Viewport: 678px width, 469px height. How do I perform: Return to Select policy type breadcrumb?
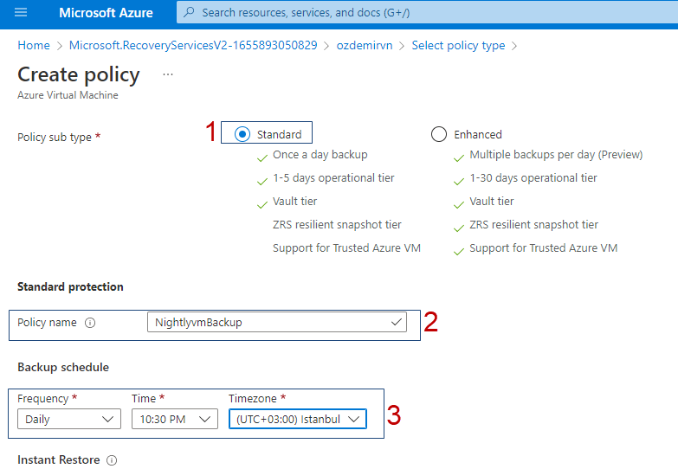[x=458, y=45]
